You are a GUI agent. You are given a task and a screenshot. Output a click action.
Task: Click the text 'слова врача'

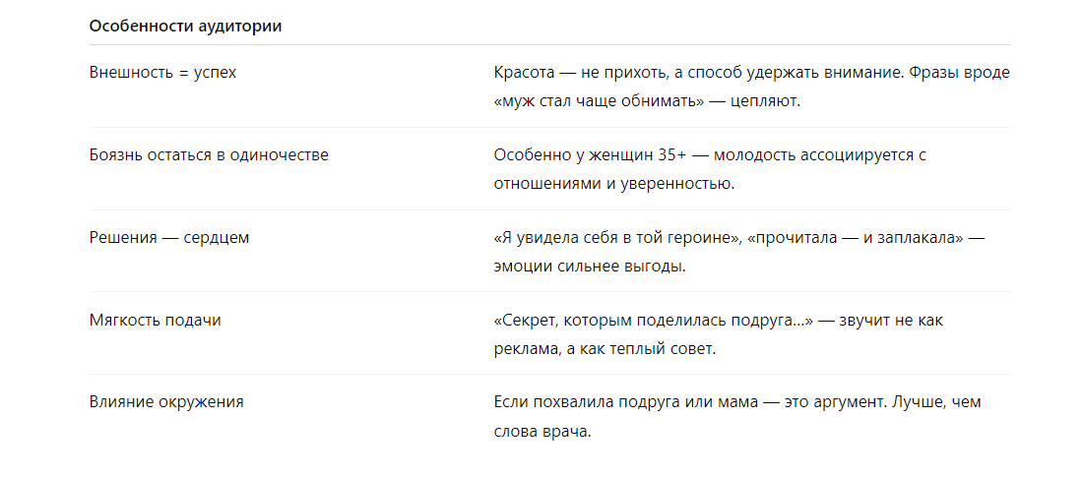point(541,432)
